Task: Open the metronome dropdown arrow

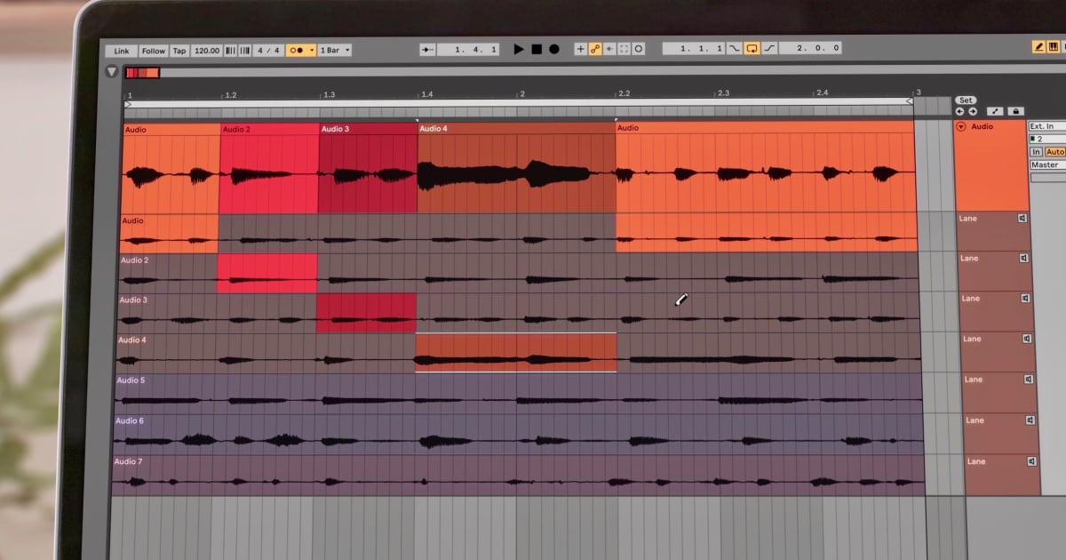Action: point(313,50)
